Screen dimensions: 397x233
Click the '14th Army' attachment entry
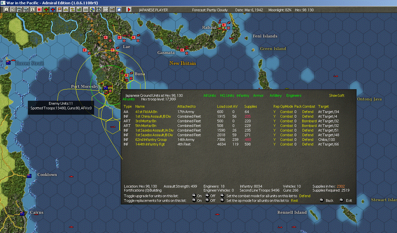coord(186,140)
